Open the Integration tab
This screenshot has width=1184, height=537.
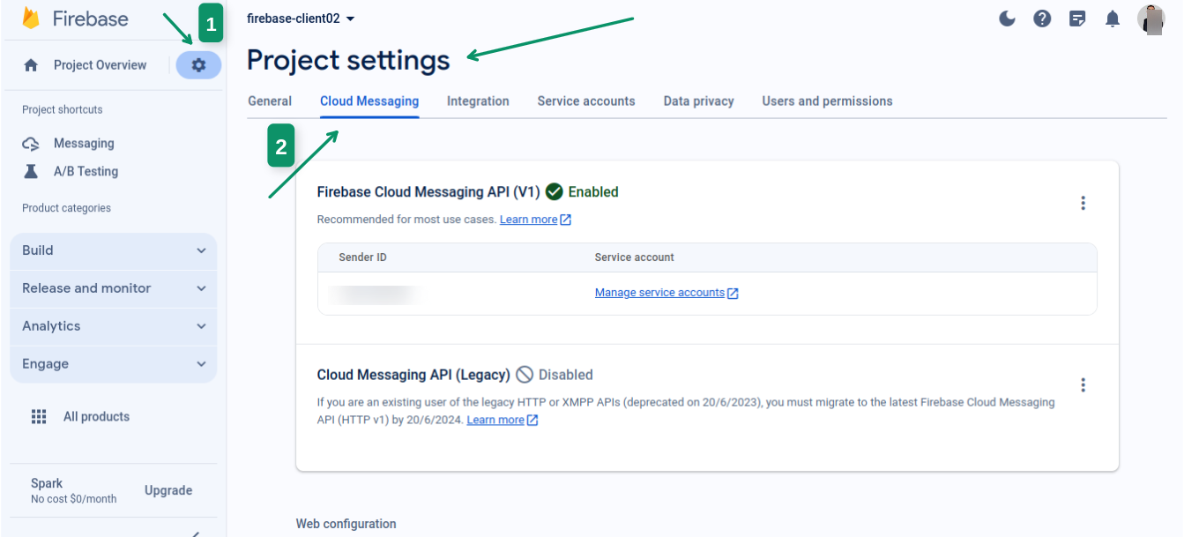coord(478,101)
